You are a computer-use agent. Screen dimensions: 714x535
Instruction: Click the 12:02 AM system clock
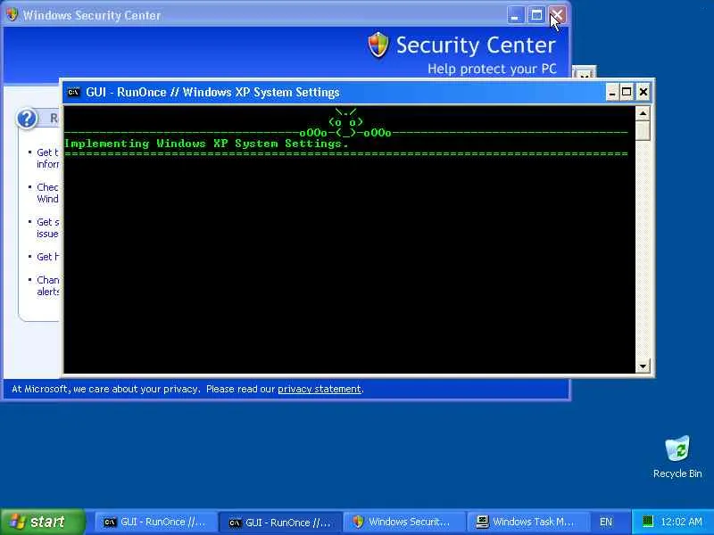pos(681,522)
